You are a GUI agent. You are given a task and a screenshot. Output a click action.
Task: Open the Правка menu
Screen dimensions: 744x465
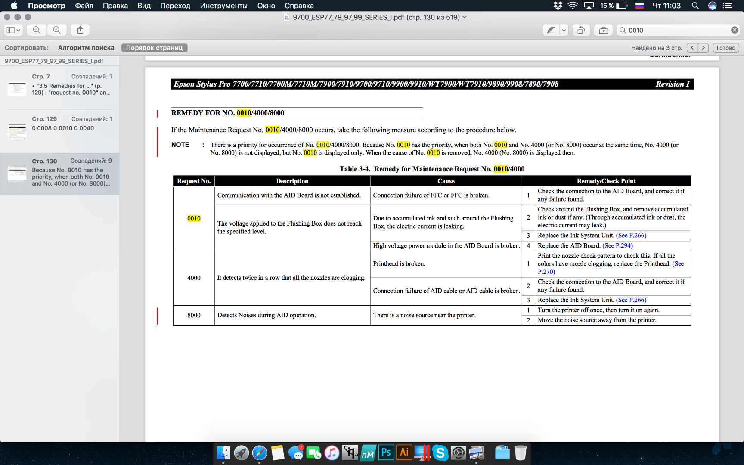pyautogui.click(x=115, y=6)
